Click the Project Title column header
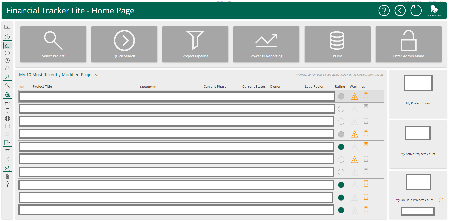The width and height of the screenshot is (449, 221). coord(42,86)
